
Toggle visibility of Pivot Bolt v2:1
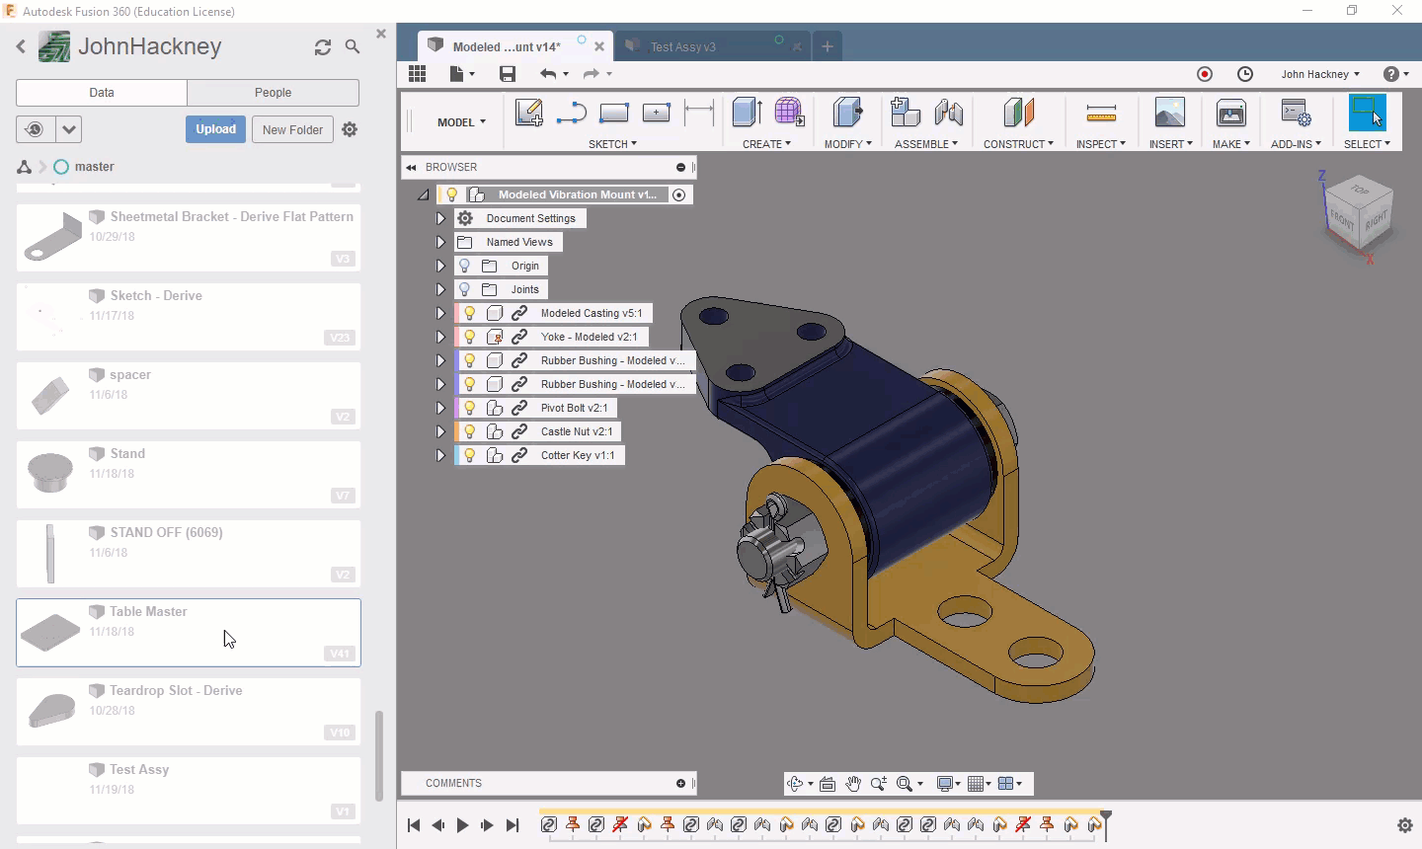coord(470,408)
